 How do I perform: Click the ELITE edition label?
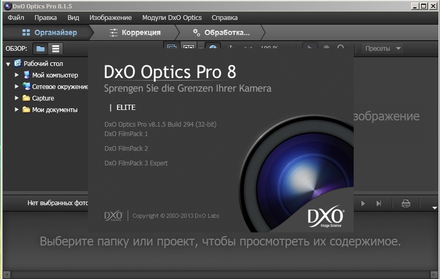coord(126,107)
